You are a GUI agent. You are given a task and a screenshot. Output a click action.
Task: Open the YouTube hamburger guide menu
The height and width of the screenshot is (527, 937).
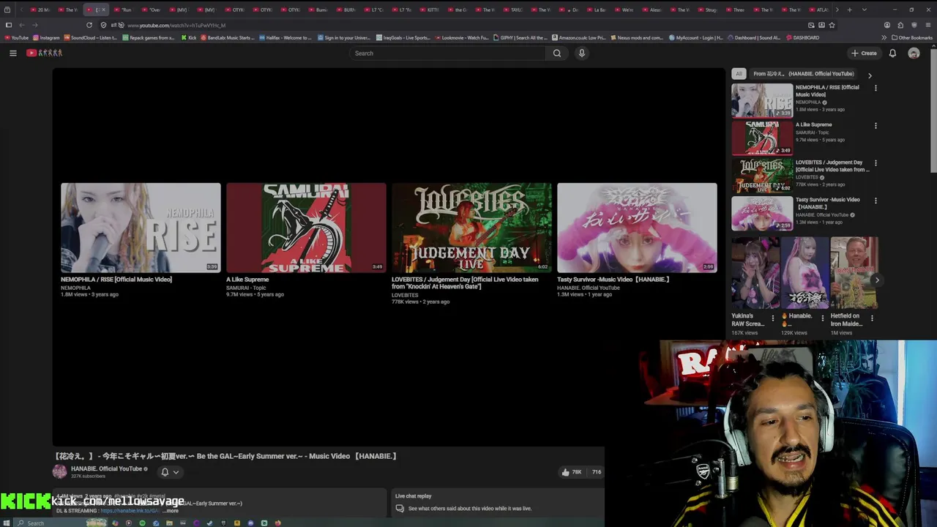12,53
